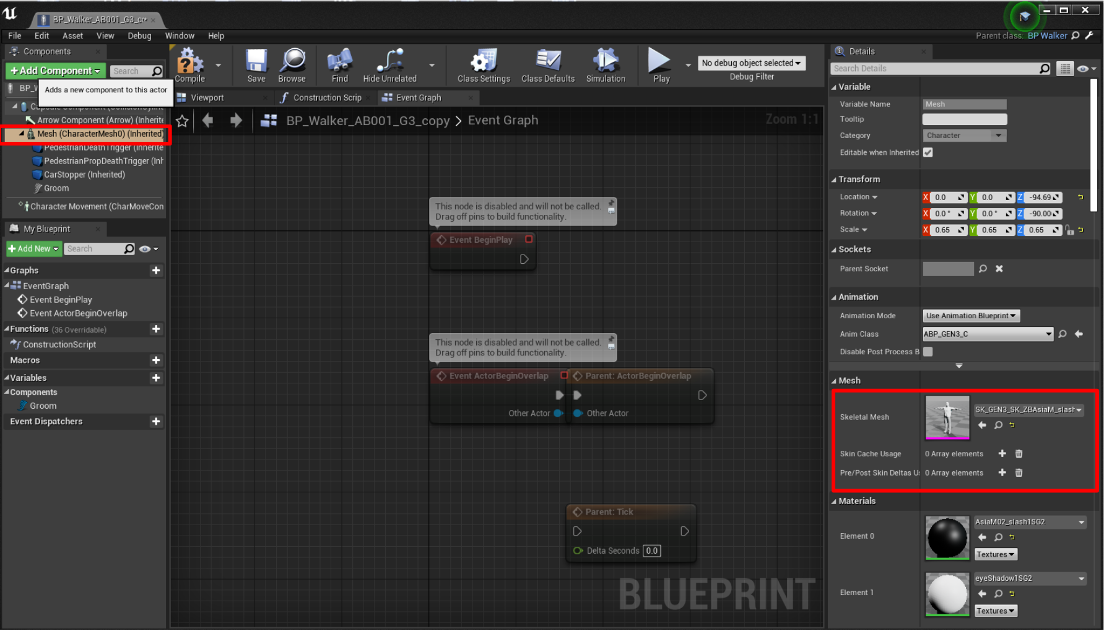Open the Window menu
This screenshot has height=631, width=1104.
180,35
